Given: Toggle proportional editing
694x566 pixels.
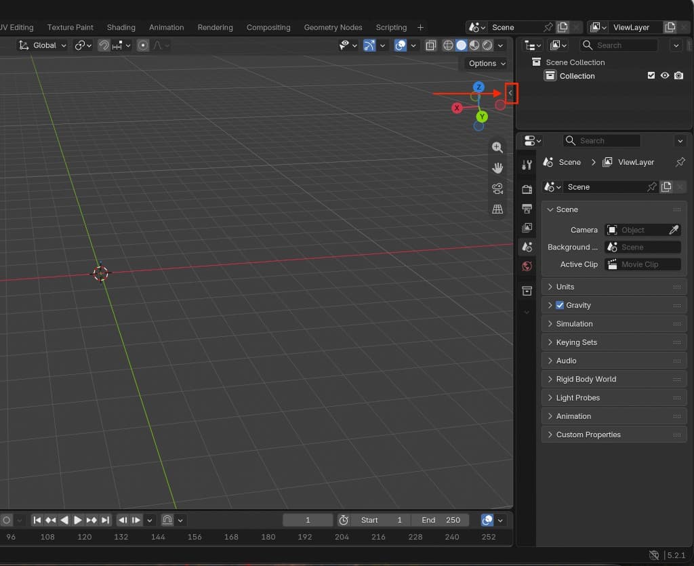Looking at the screenshot, I should [142, 45].
